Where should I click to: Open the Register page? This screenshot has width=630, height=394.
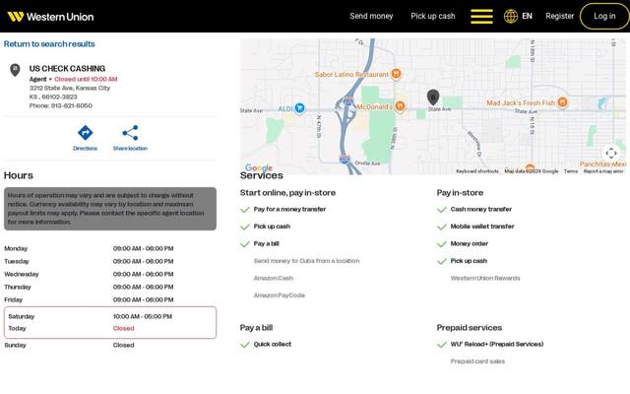(x=560, y=16)
